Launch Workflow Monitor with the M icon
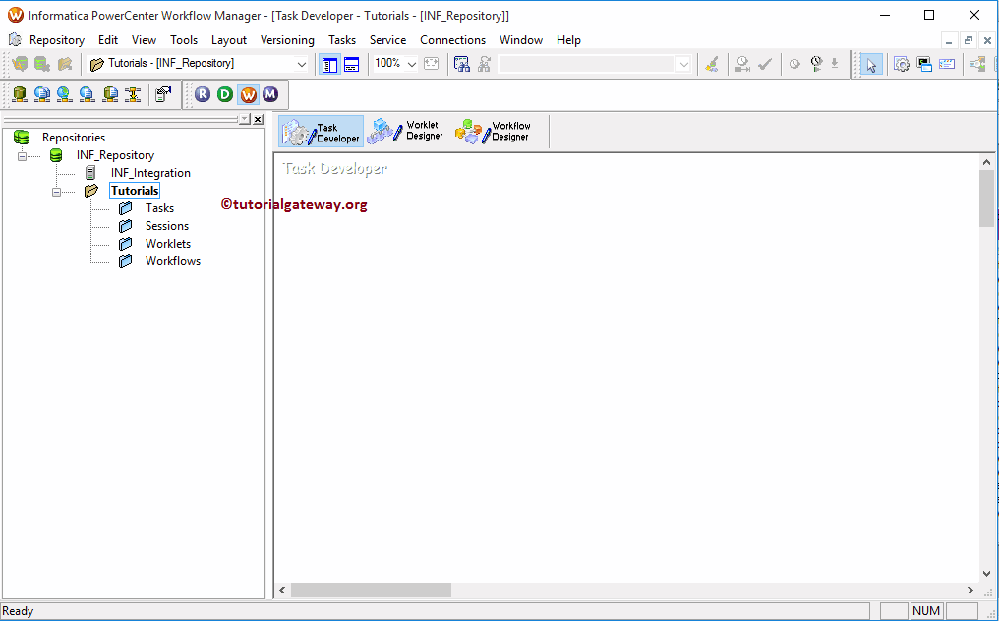The width and height of the screenshot is (999, 621). 270,94
